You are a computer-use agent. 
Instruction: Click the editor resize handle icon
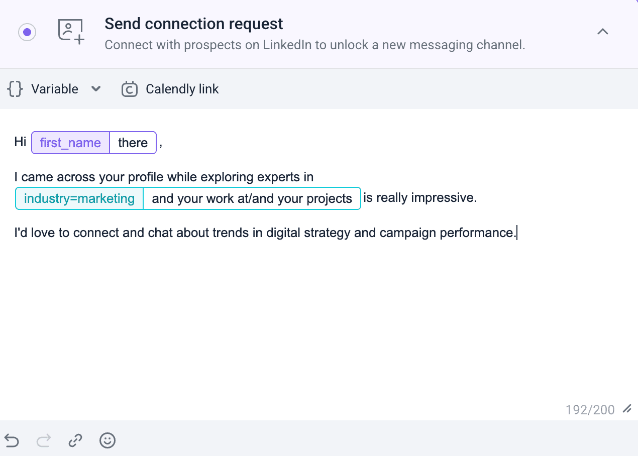click(626, 409)
